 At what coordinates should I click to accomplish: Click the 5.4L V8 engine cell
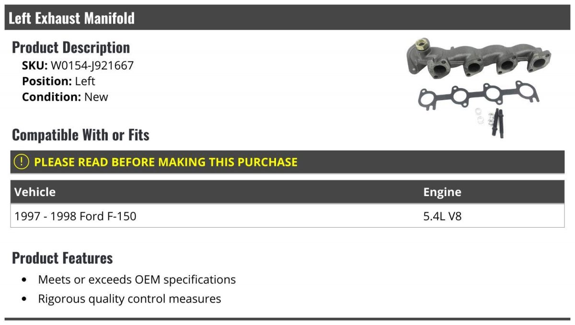click(442, 216)
